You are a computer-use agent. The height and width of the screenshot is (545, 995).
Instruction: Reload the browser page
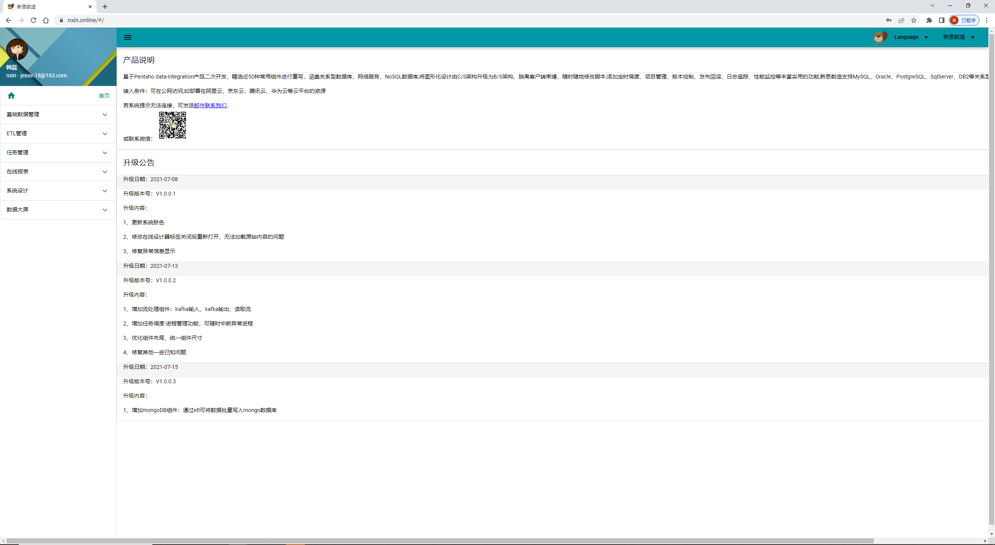coord(33,20)
